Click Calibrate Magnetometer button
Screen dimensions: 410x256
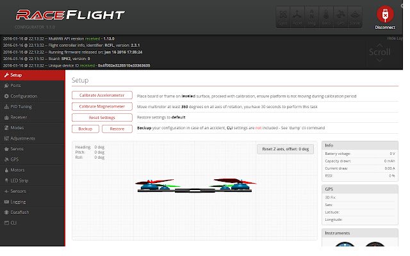[102, 107]
